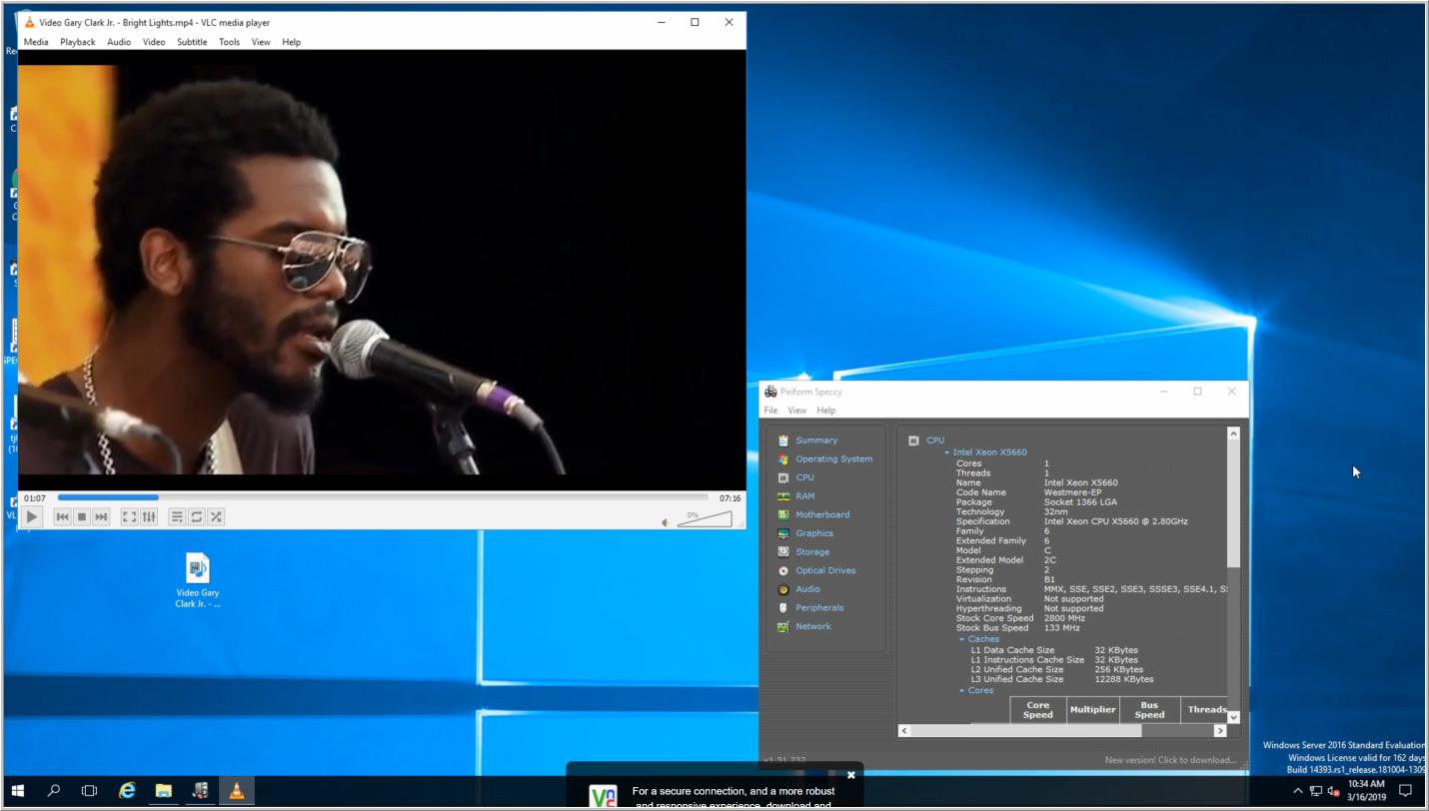
Task: Select the Multiplier column header
Action: pos(1093,710)
